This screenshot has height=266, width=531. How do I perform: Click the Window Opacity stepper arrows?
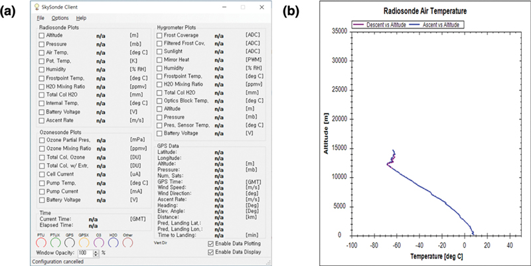(x=96, y=253)
